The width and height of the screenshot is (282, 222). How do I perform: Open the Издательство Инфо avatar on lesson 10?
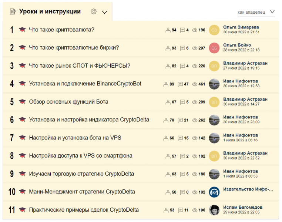click(x=214, y=192)
